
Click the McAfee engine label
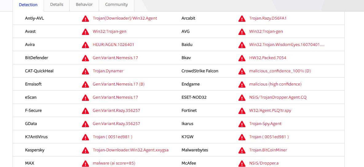[x=189, y=163]
